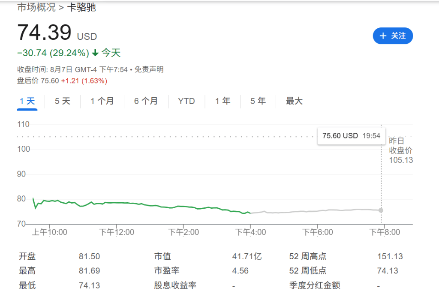
Task: Click the 关注 follow button
Action: [393, 36]
